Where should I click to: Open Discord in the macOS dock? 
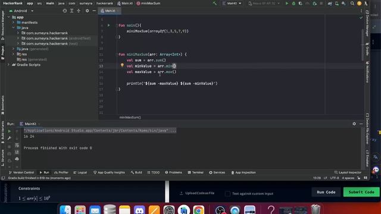[x=139, y=210]
